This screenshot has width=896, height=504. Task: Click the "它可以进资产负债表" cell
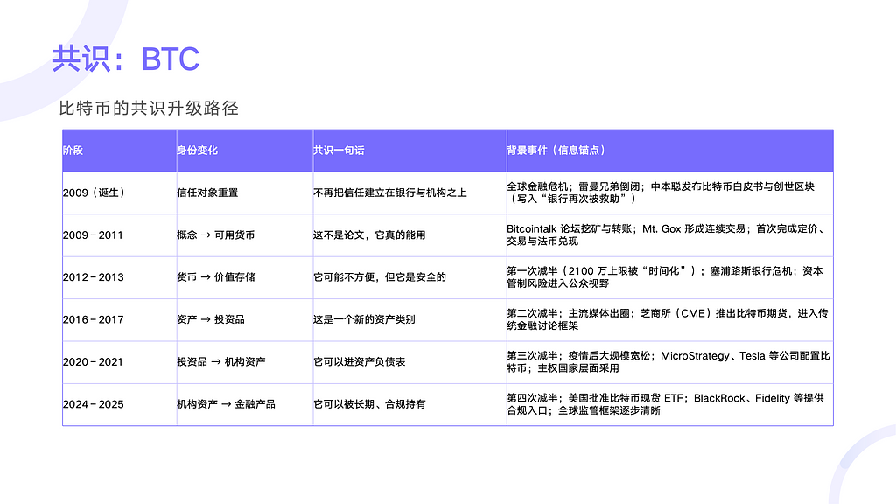pyautogui.click(x=359, y=361)
